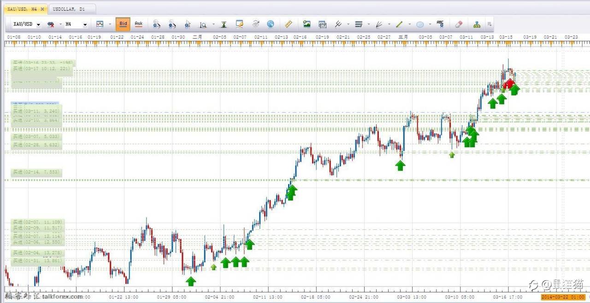Expand the vertical zoom dropdown arrow
The height and width of the screenshot is (303, 590).
(213, 24)
